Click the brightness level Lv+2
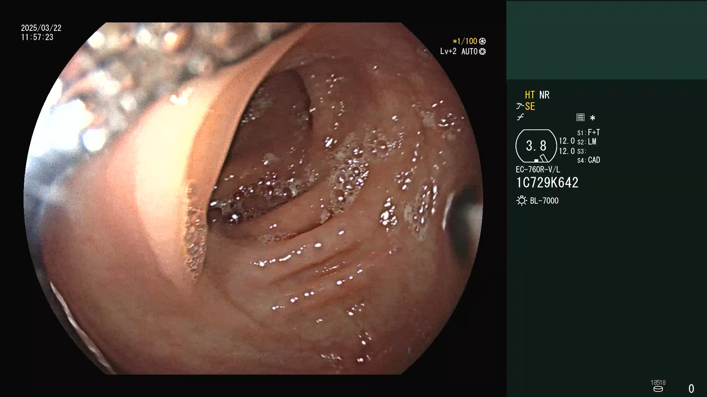This screenshot has height=397, width=707. [x=448, y=51]
